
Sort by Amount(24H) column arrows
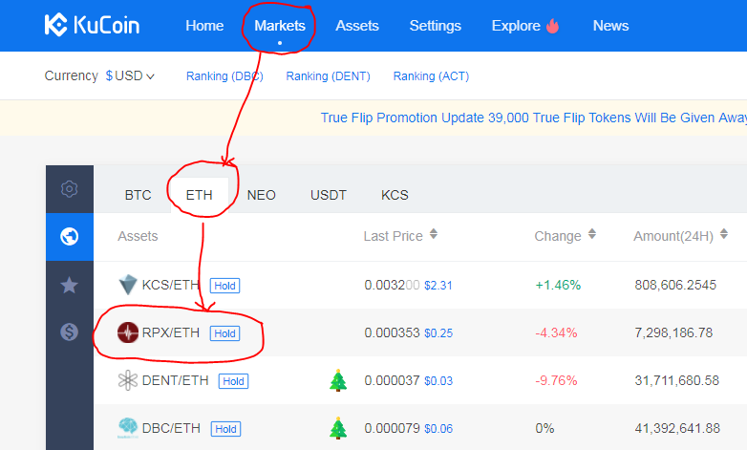coord(724,234)
